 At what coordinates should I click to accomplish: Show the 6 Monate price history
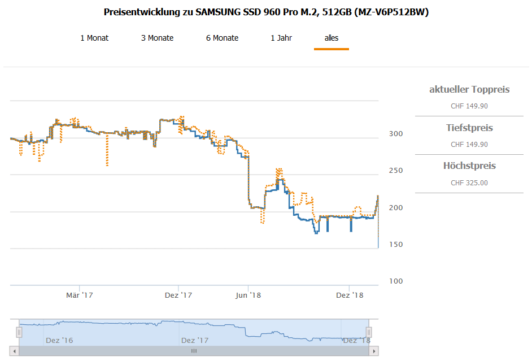point(222,38)
